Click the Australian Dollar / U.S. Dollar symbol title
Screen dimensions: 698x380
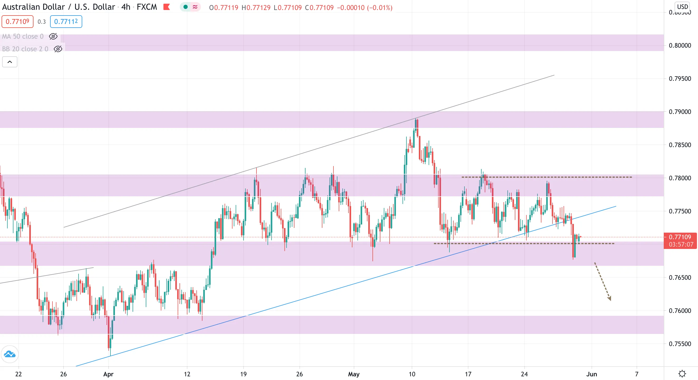tap(59, 7)
